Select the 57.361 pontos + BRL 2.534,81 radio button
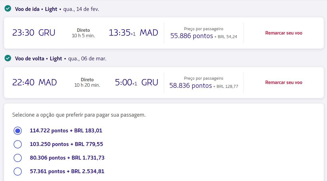The image size is (327, 181). point(18,171)
